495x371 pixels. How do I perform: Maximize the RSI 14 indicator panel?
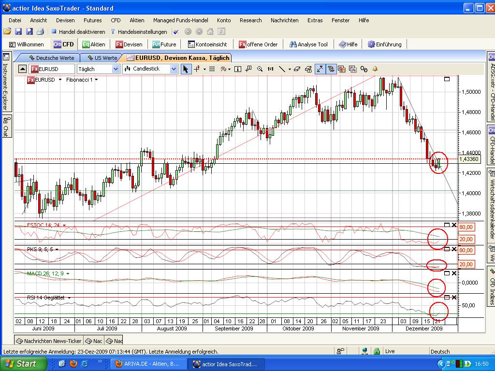(447, 298)
